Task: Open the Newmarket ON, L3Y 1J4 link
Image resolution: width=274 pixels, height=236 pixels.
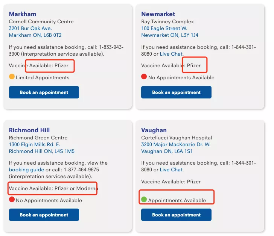Action: (170, 35)
